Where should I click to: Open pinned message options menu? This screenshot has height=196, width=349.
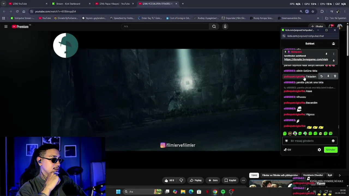pyautogui.click(x=333, y=54)
